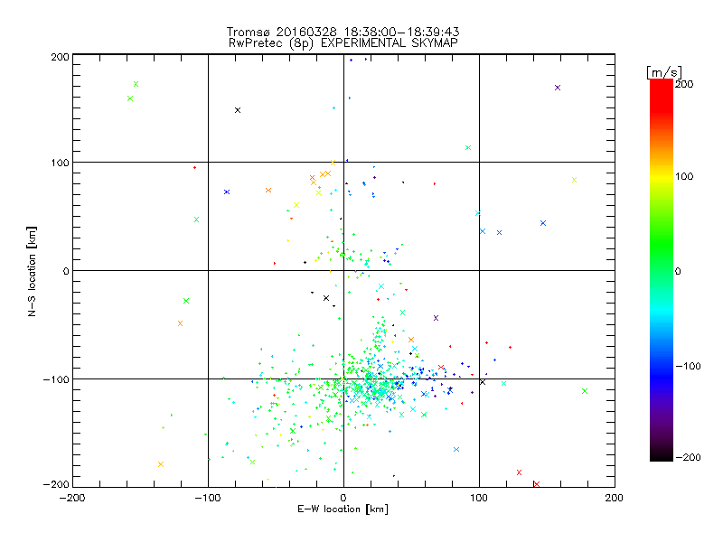Click the y-axis tick label '200'
The height and width of the screenshot is (542, 723).
60,57
